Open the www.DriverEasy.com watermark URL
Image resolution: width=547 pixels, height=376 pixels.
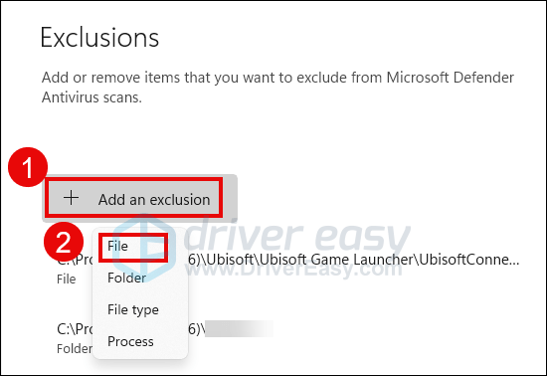tap(293, 269)
